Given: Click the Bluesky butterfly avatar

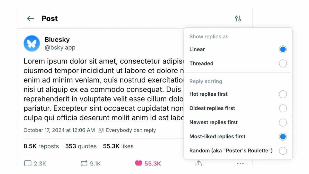Looking at the screenshot, I should (32, 43).
